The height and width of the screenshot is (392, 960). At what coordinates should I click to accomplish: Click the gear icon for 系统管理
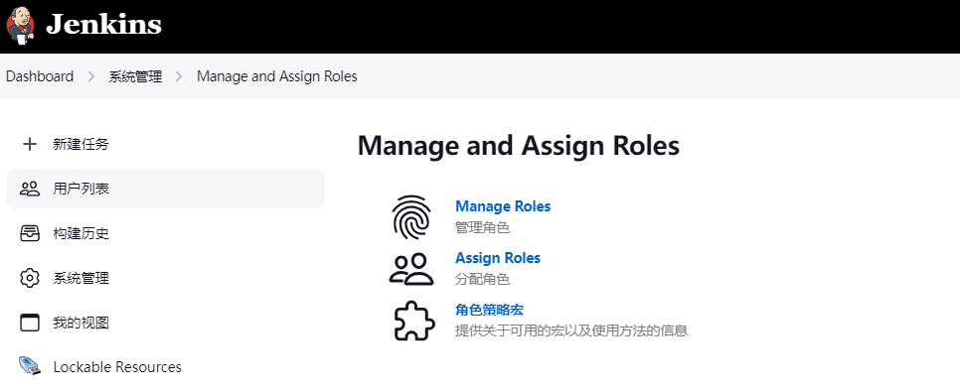point(30,278)
